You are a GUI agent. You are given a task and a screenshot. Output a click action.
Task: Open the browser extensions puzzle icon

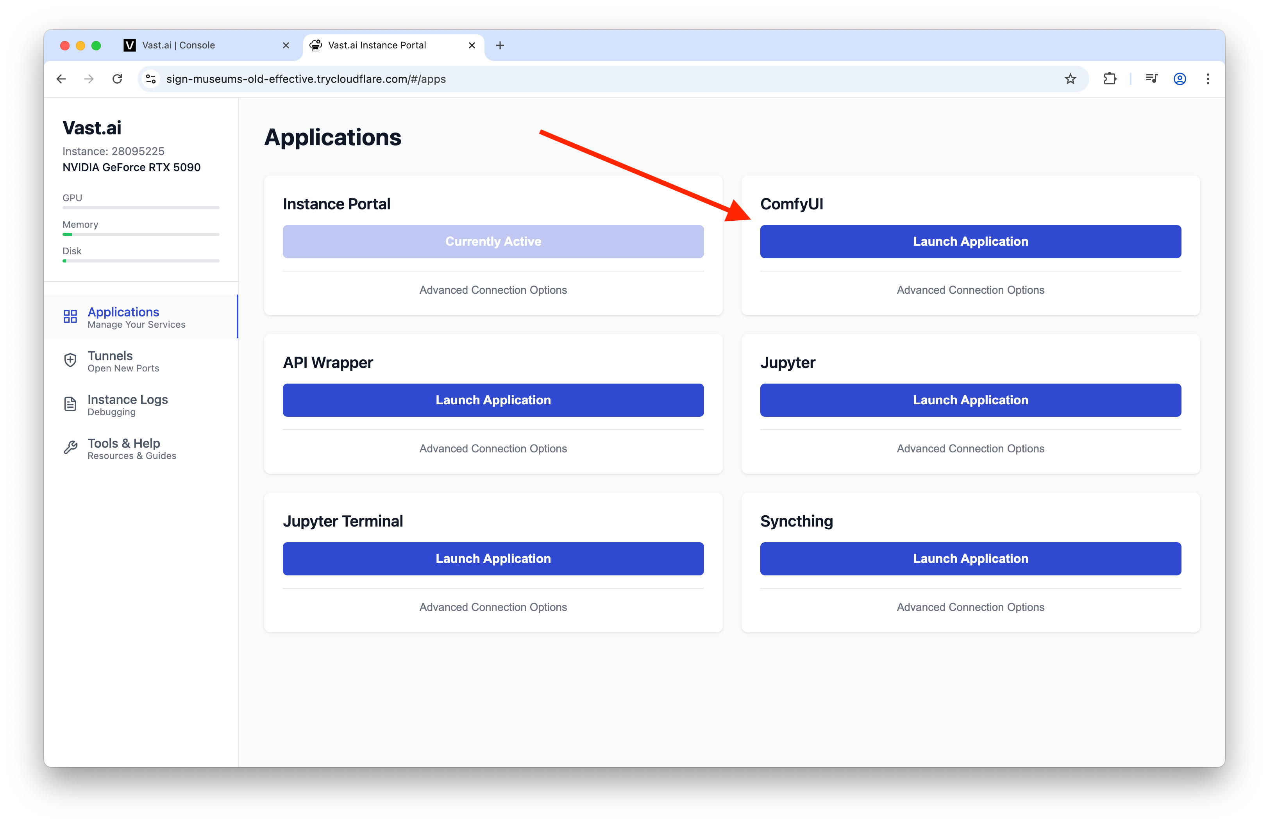point(1110,79)
